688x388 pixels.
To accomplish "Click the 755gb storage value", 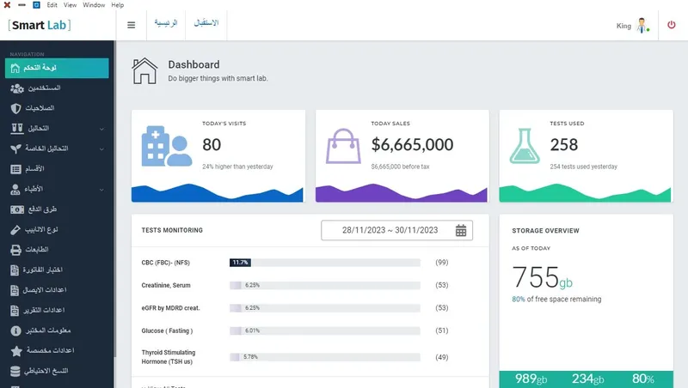I will coord(543,277).
